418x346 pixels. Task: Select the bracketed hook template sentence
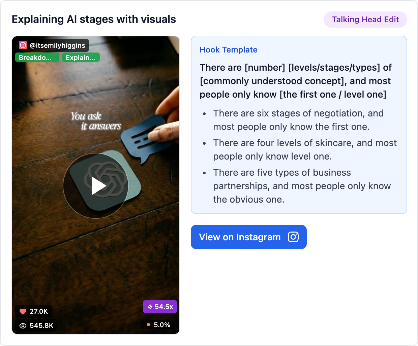click(x=295, y=81)
